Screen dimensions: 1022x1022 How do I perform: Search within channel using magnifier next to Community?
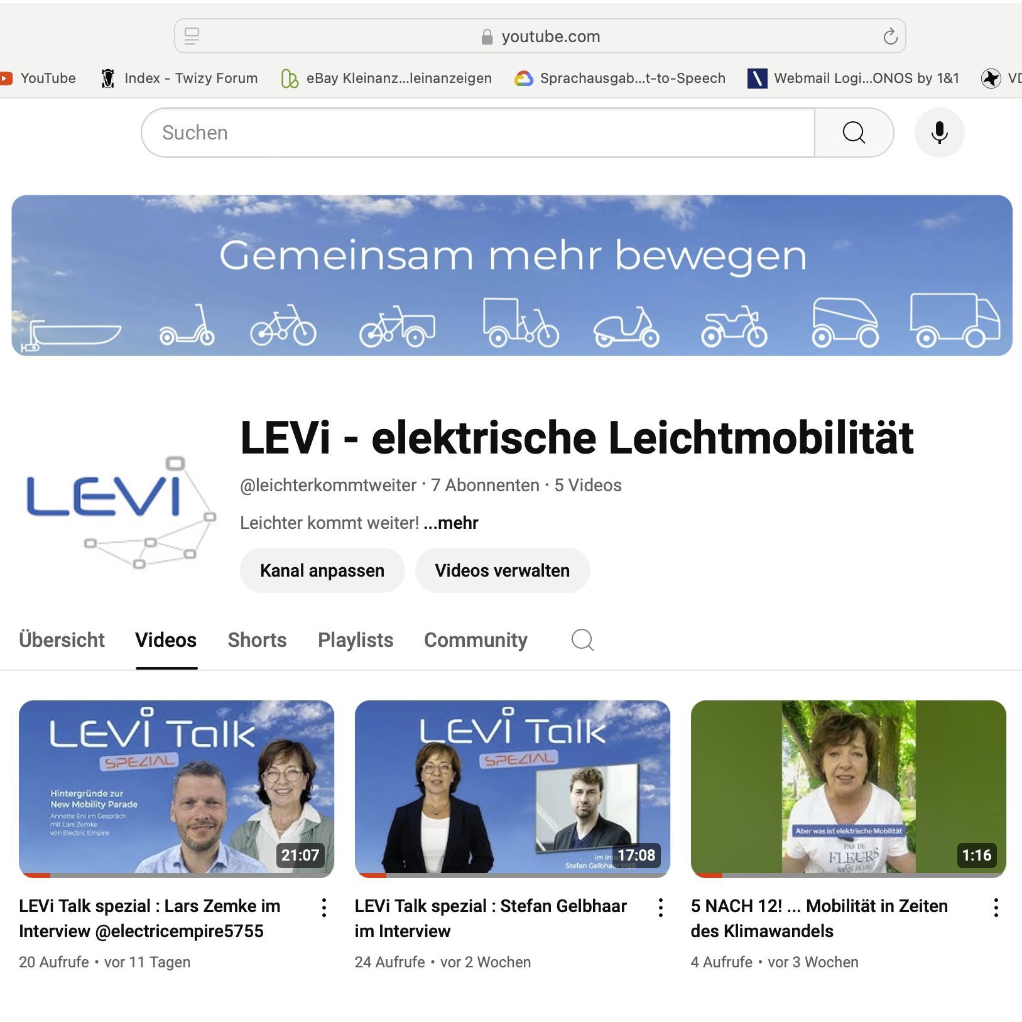tap(582, 640)
